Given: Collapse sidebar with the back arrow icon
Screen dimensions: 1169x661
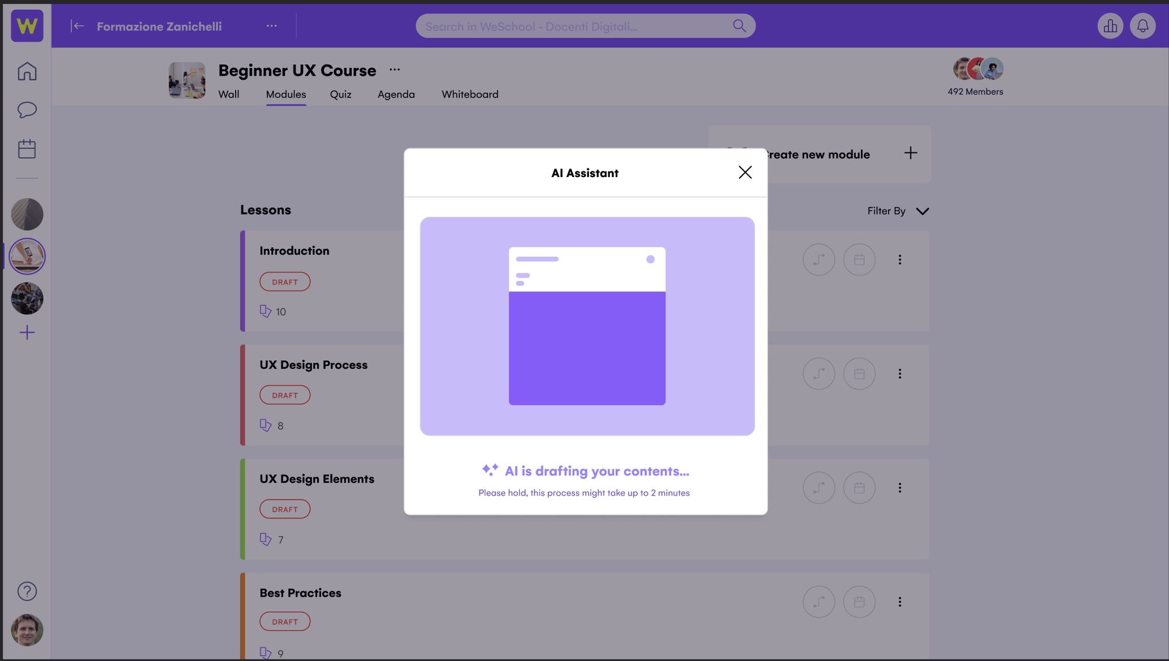Looking at the screenshot, I should coord(77,26).
